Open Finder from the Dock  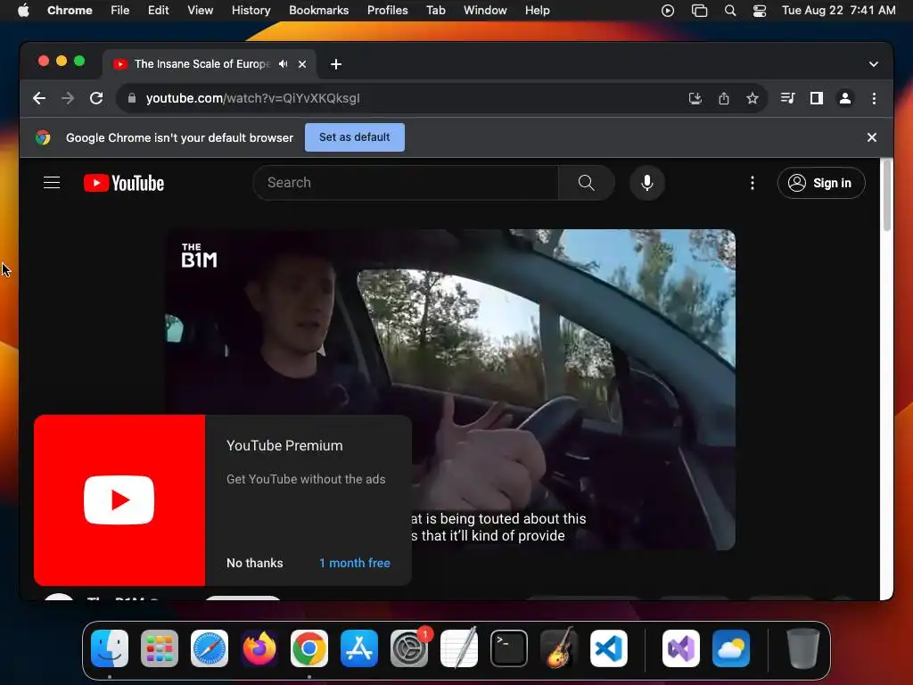[x=110, y=648]
